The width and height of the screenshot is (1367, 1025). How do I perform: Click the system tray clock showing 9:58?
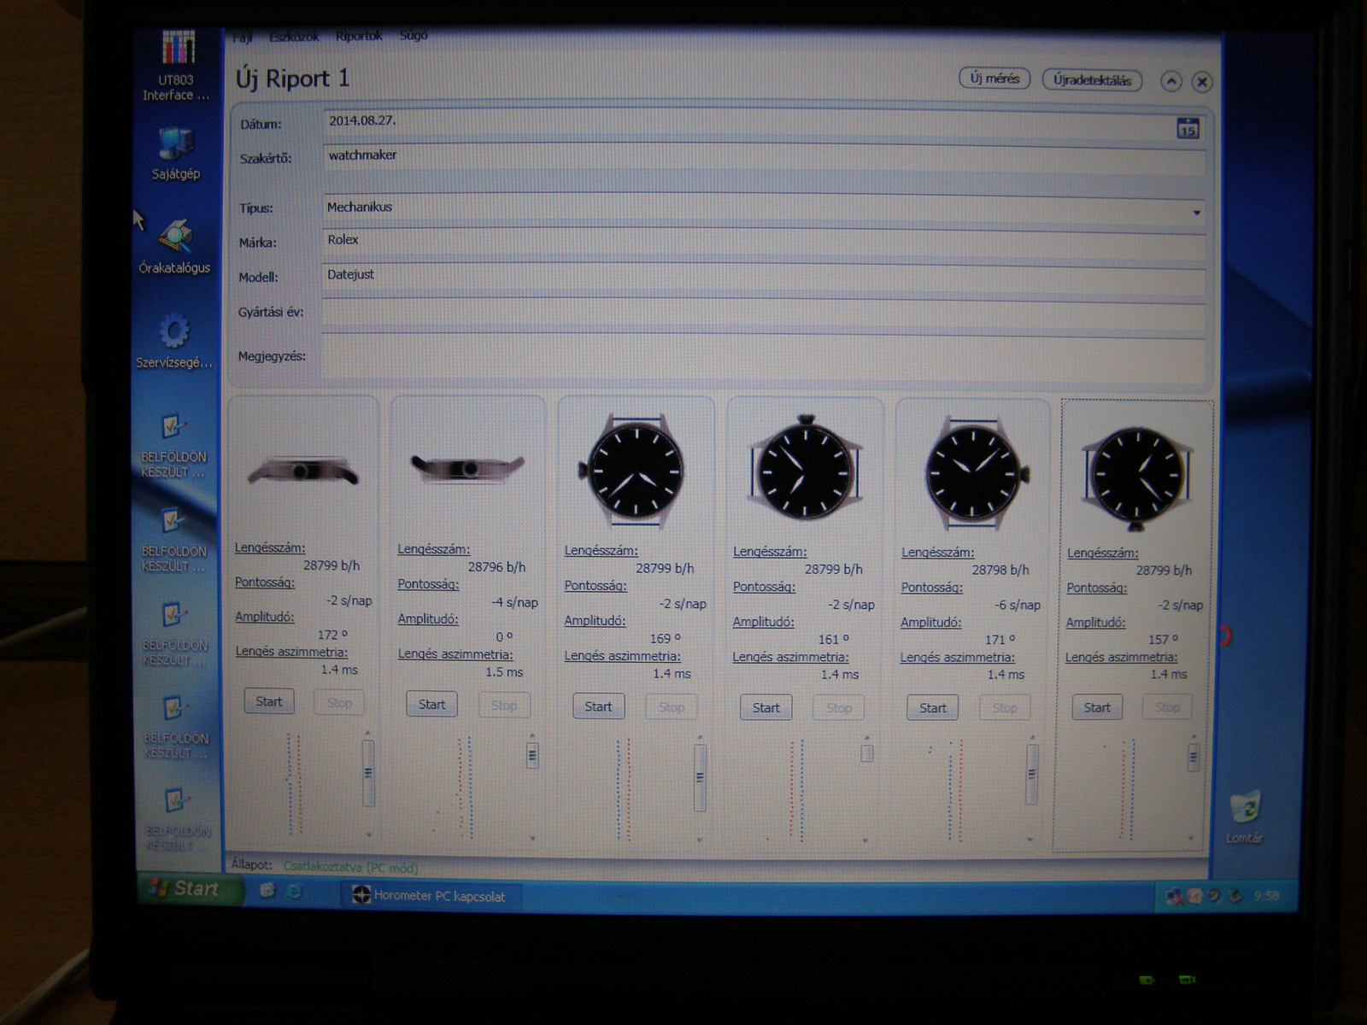pos(1266,896)
